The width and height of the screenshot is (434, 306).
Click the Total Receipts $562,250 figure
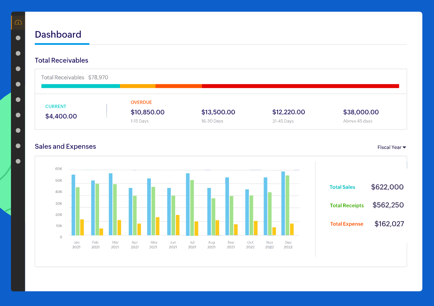(x=388, y=205)
